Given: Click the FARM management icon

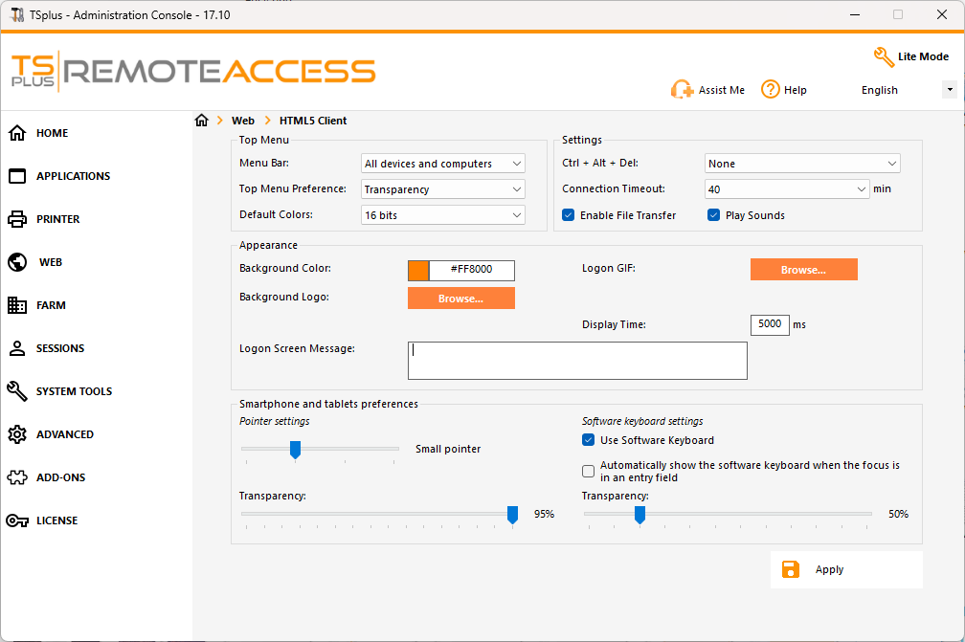Looking at the screenshot, I should [16, 305].
